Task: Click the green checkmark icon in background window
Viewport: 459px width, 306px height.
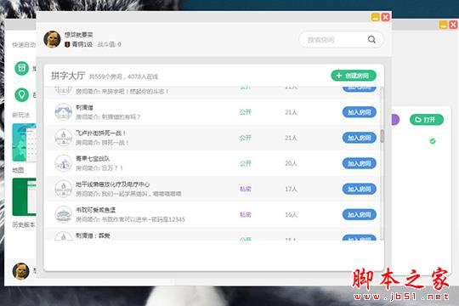Action: point(433,141)
